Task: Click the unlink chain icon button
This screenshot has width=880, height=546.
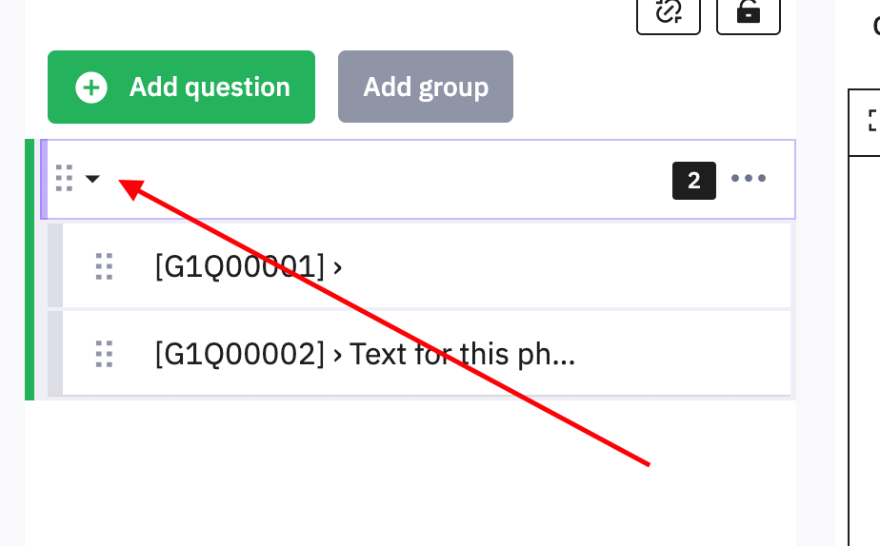Action: 668,11
